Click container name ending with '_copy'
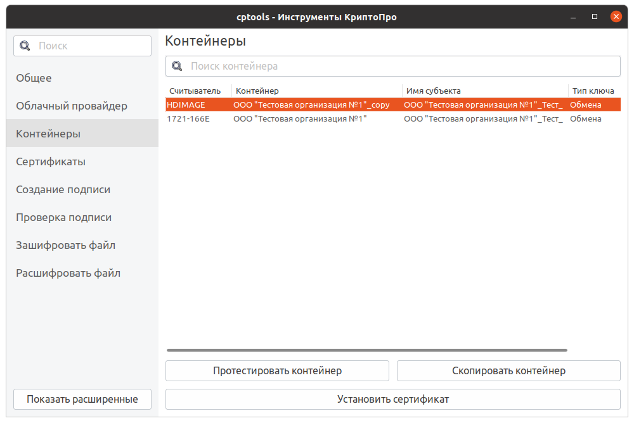Image resolution: width=634 pixels, height=423 pixels. click(x=311, y=104)
